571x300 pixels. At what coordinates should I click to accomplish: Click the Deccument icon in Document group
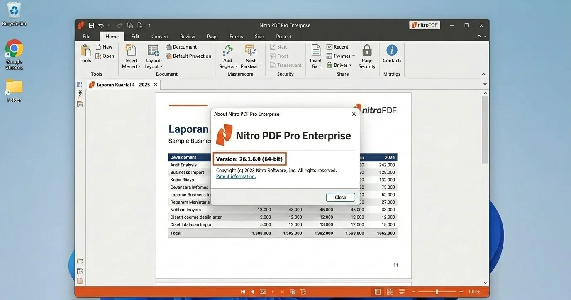(168, 47)
